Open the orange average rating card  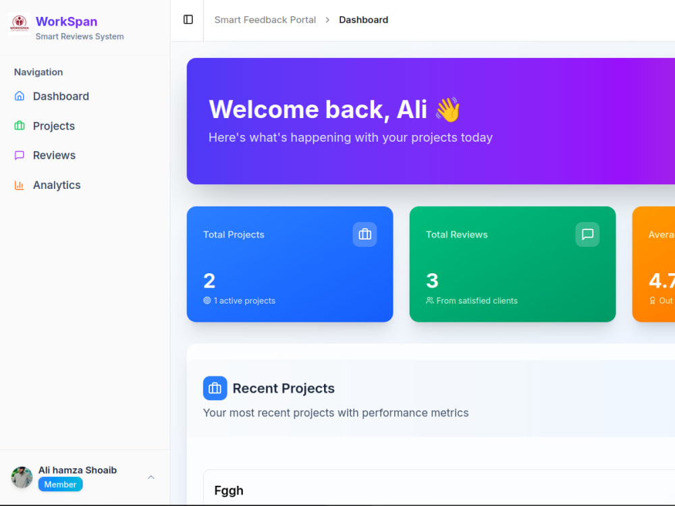click(x=653, y=264)
